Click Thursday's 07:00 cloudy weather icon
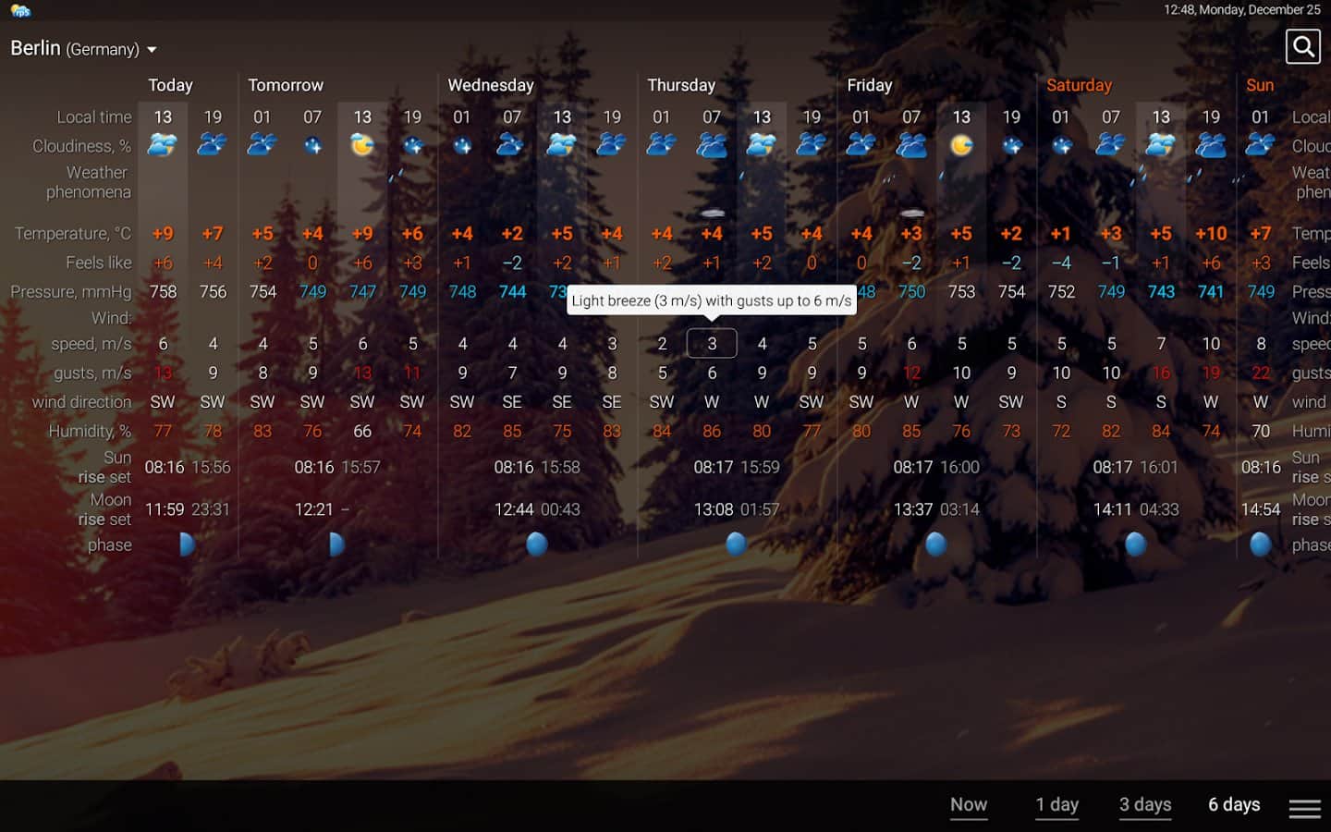Screen dimensions: 1331x832 click(712, 145)
